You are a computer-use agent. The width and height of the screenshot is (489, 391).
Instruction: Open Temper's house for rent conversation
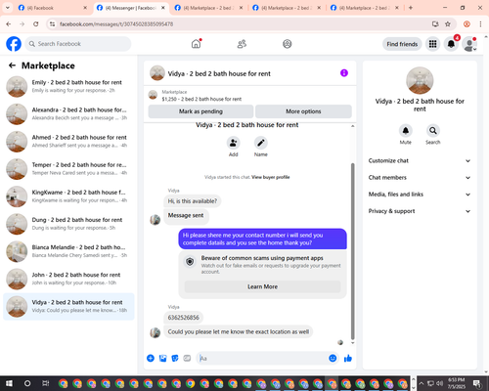coord(68,169)
